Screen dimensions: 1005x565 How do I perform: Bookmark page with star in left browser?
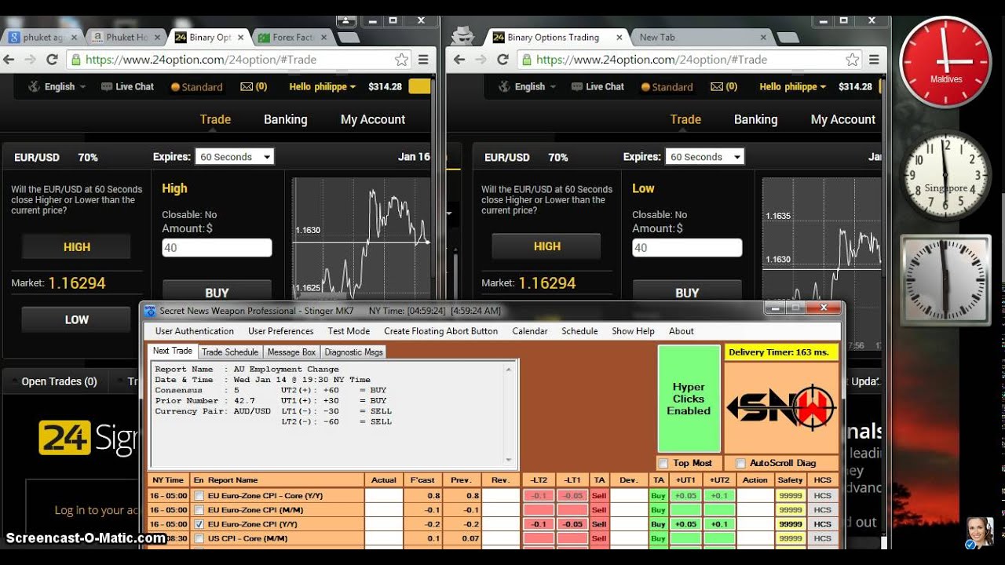click(401, 60)
